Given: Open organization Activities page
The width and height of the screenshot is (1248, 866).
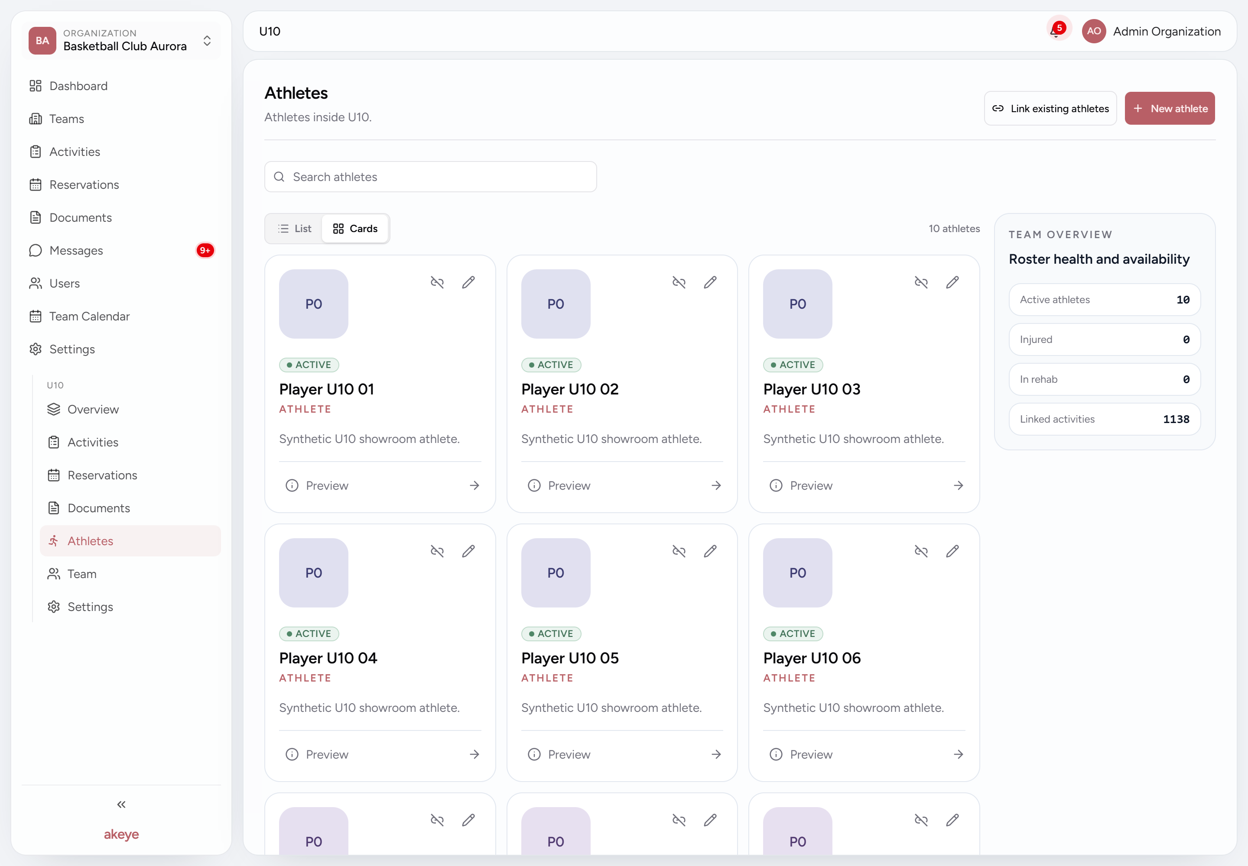Looking at the screenshot, I should click(x=121, y=152).
